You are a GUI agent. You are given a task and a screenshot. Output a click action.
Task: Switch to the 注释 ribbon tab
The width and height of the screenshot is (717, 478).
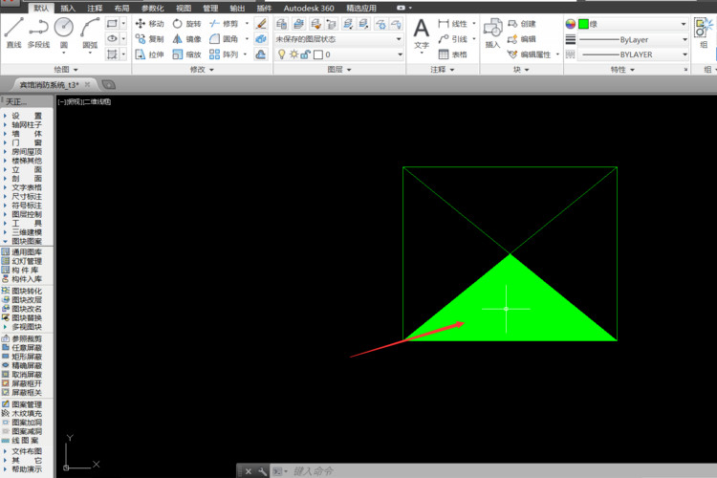(95, 9)
